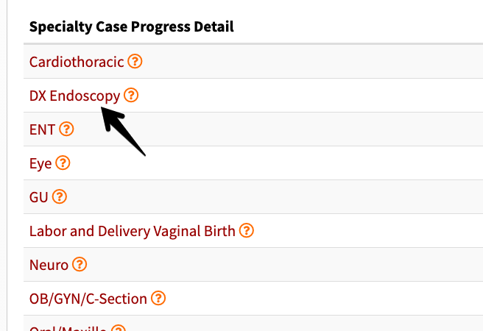Show help for OB/GYN/C-Section

(x=158, y=298)
